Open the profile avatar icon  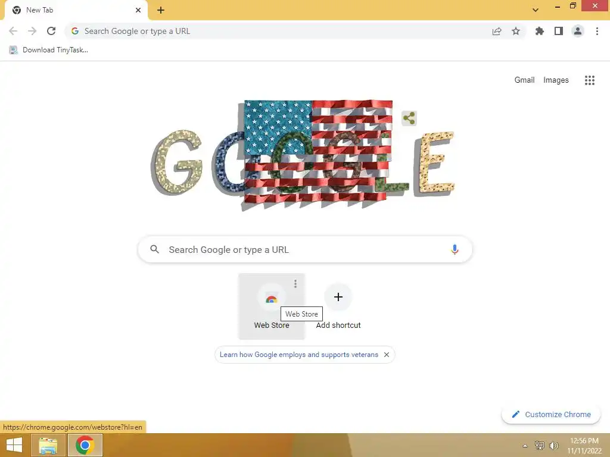pyautogui.click(x=578, y=31)
